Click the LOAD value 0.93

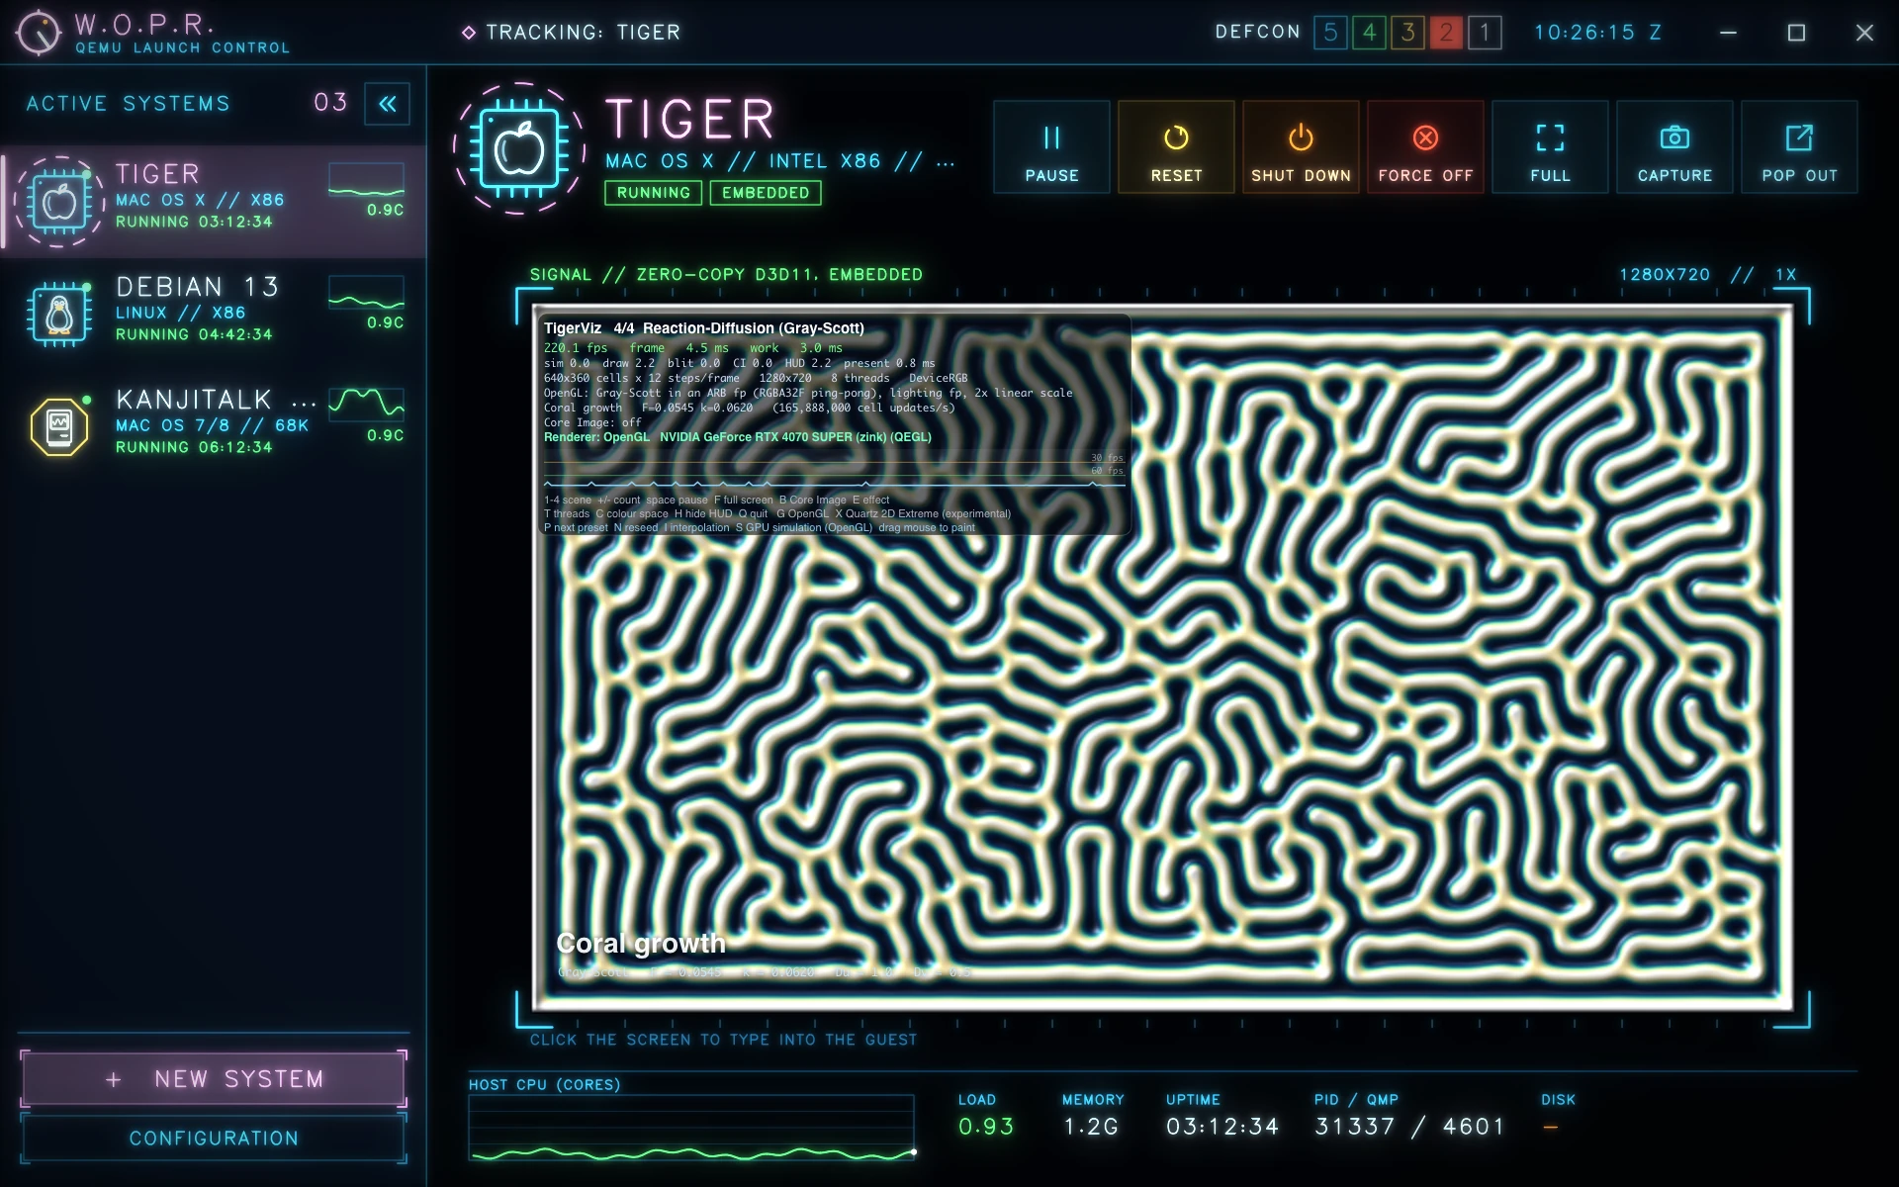986,1127
